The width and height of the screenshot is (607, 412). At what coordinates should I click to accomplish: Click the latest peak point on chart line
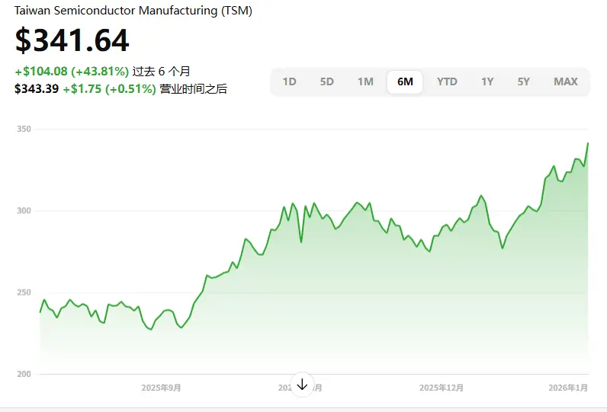pyautogui.click(x=588, y=143)
